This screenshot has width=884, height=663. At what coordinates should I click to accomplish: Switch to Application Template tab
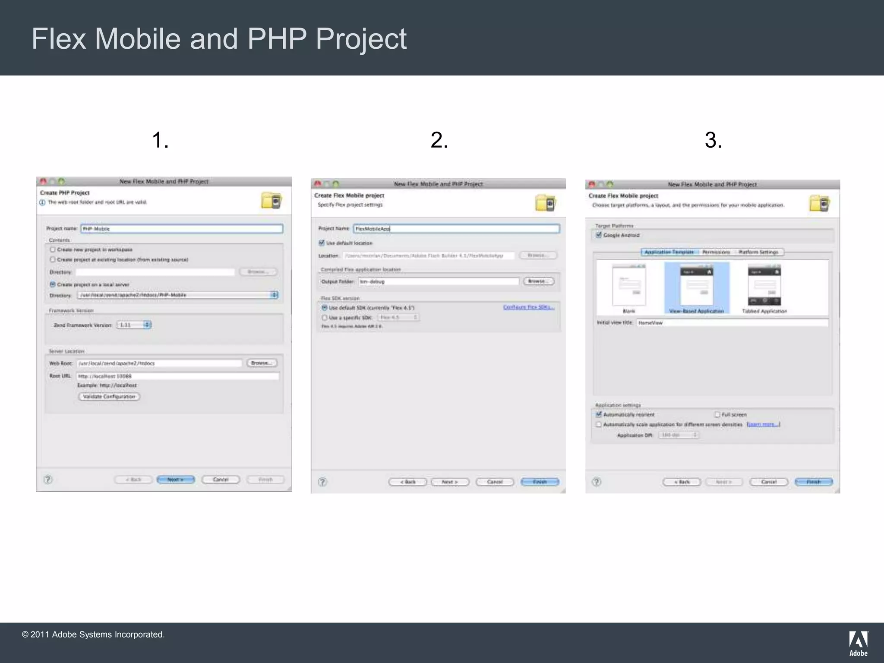pyautogui.click(x=669, y=252)
